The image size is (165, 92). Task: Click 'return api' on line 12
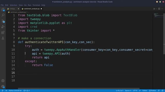[x=41, y=57]
